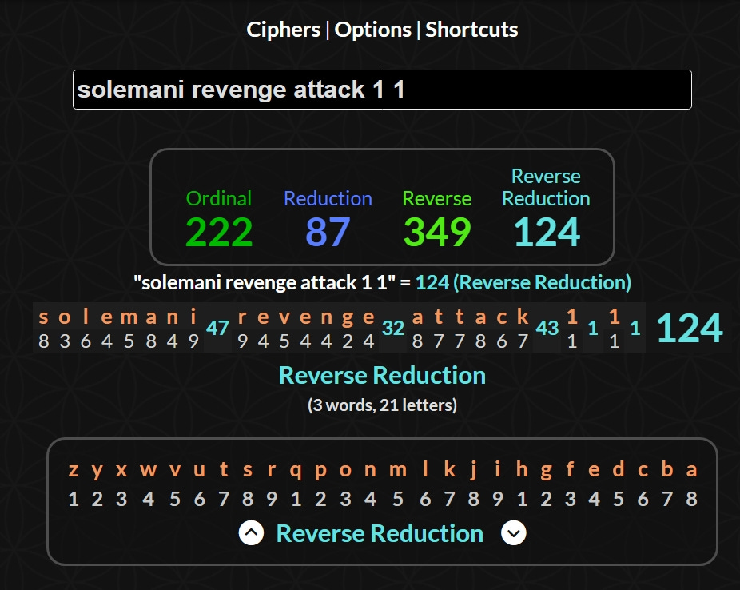Focus the phrase input field
Image resolution: width=740 pixels, height=590 pixels.
(x=382, y=90)
